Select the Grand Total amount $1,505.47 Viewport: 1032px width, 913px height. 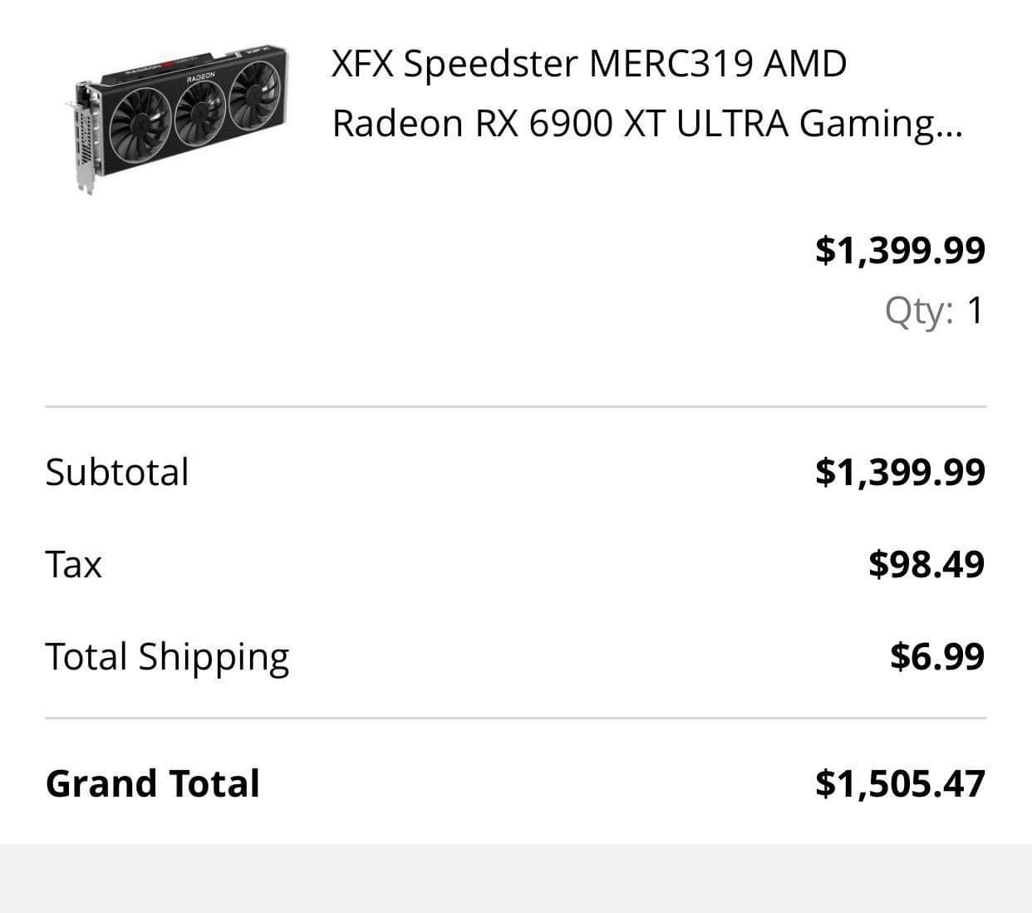click(x=900, y=783)
